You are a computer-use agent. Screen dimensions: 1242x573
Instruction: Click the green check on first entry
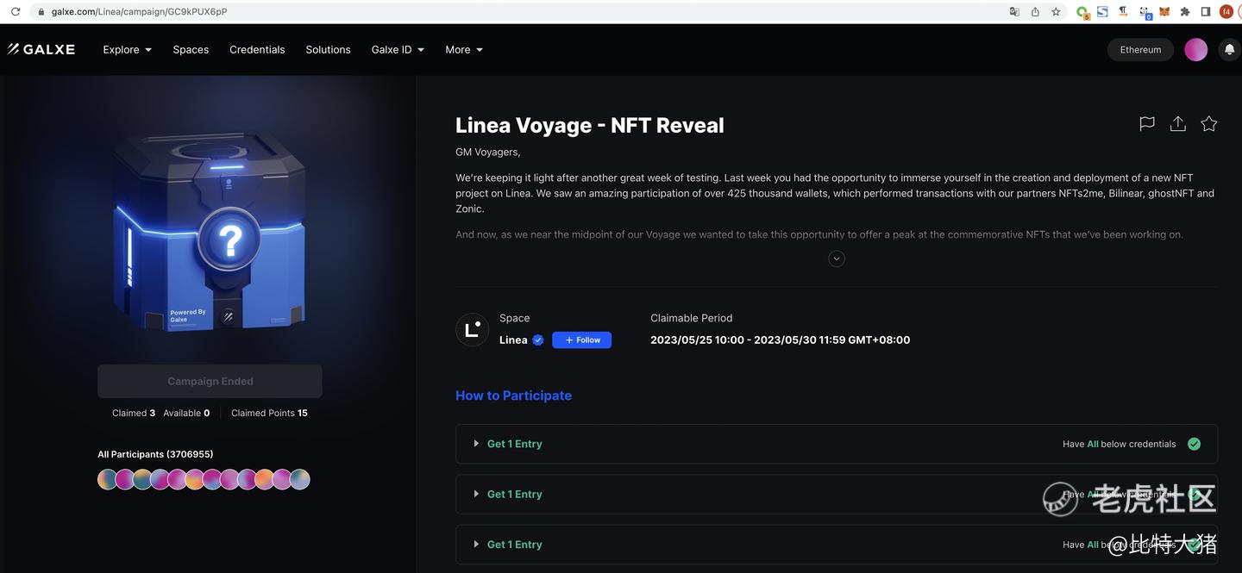1194,445
